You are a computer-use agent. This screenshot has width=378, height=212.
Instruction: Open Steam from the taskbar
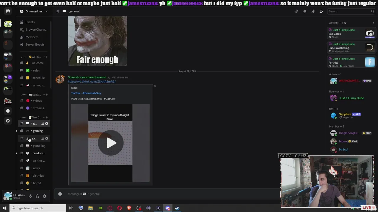pyautogui.click(x=177, y=208)
